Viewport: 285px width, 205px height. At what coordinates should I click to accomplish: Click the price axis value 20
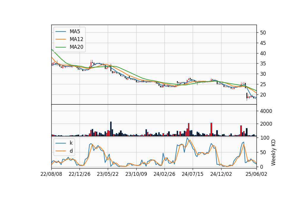(263, 95)
